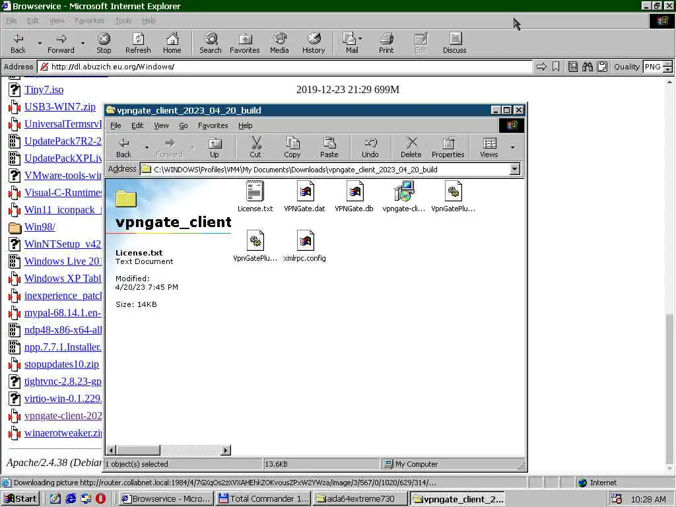Open Help menu in folder window
This screenshot has width=676, height=507.
(246, 125)
